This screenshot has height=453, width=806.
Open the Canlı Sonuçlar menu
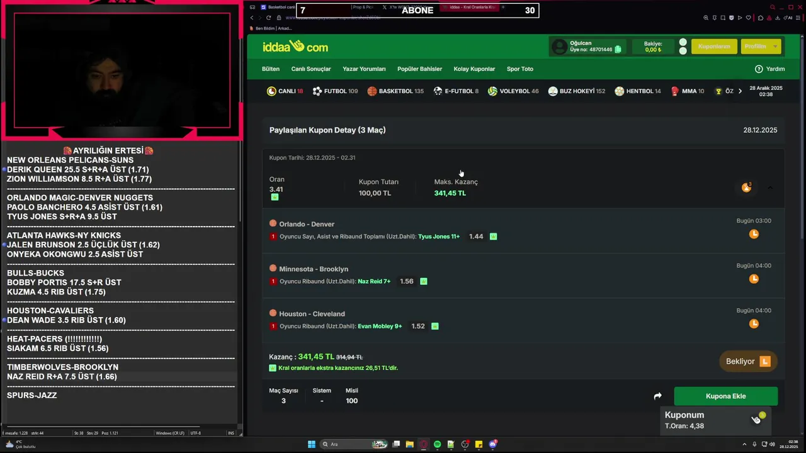[x=311, y=69]
